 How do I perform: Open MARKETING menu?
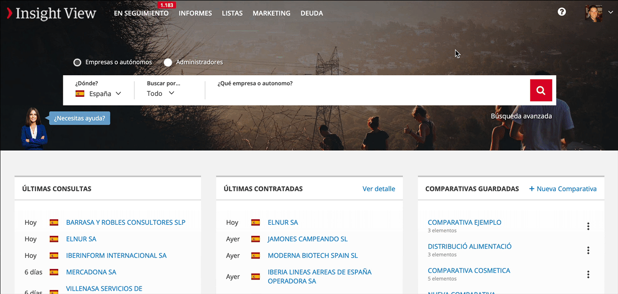click(x=271, y=14)
